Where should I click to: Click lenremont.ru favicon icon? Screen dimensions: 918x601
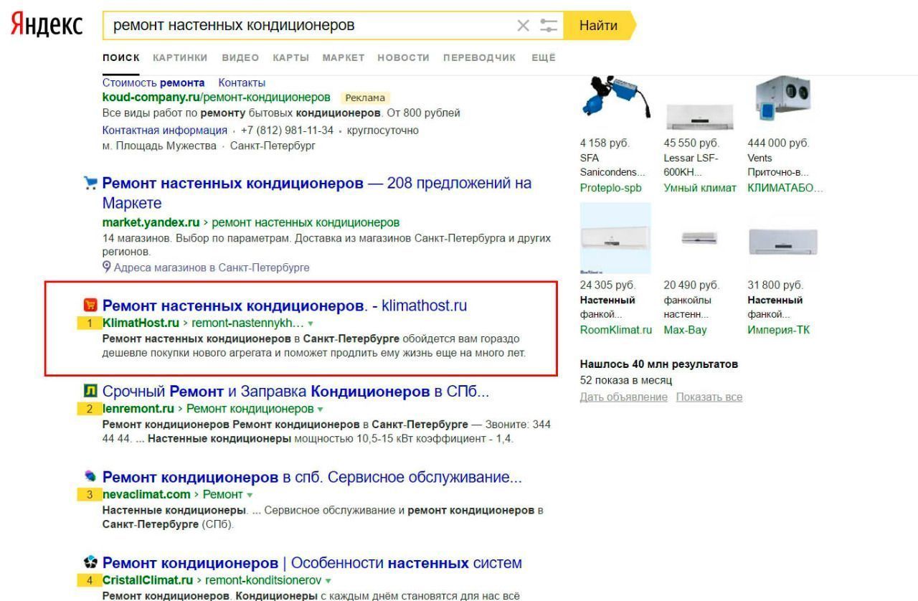pyautogui.click(x=90, y=392)
